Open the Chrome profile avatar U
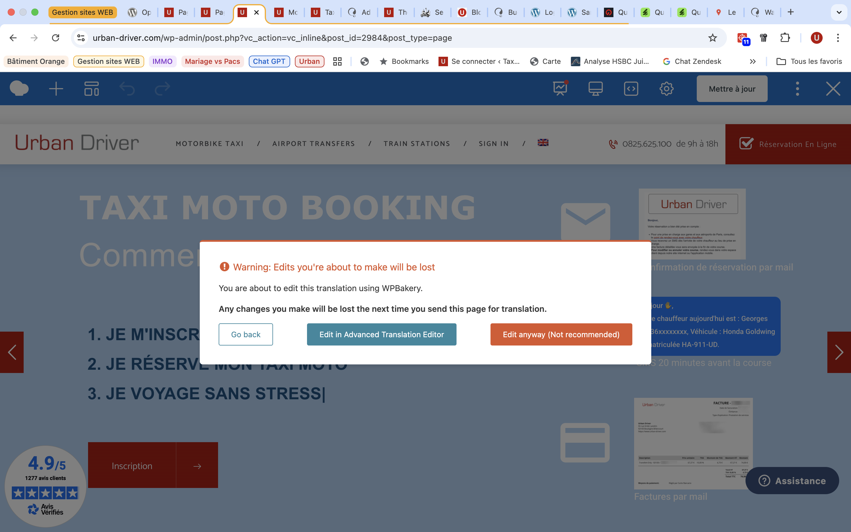The image size is (851, 532). [816, 38]
